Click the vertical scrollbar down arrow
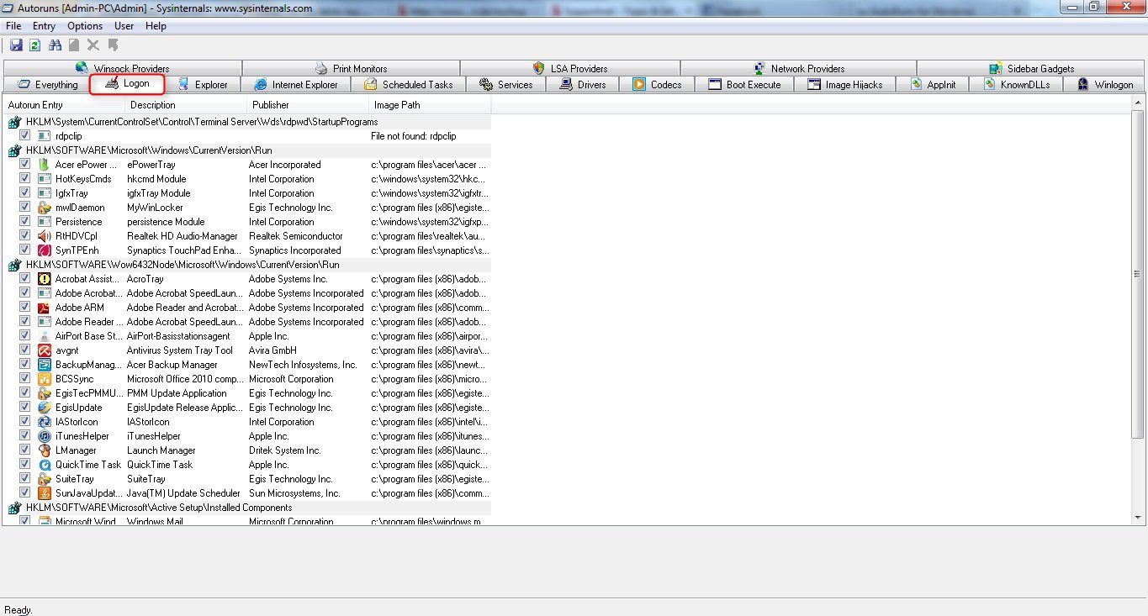Viewport: 1148px width, 616px height. pos(1138,518)
